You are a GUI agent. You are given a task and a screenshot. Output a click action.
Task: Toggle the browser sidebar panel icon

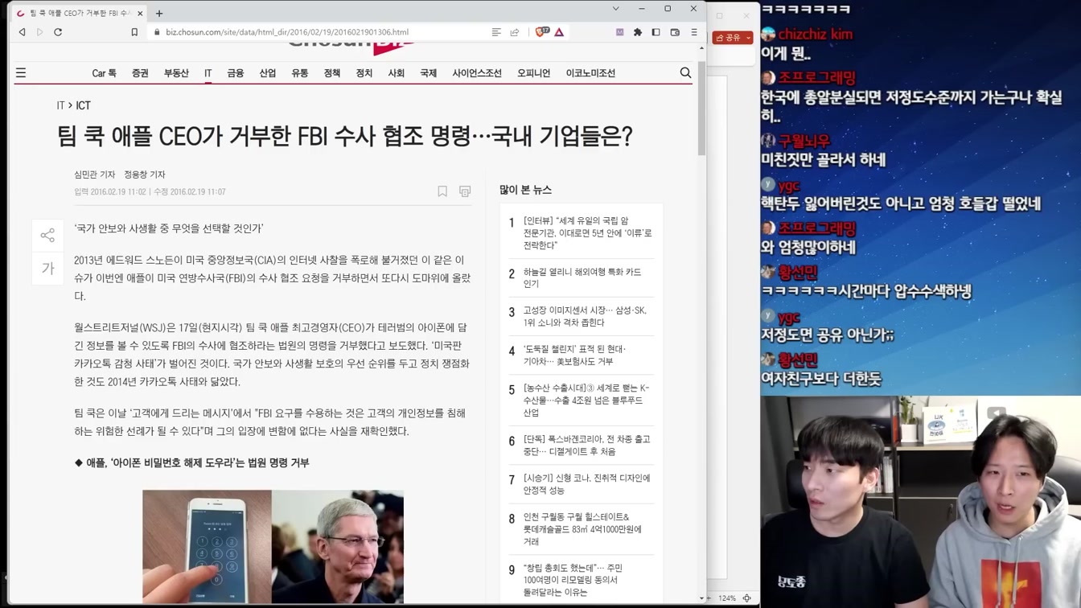[x=656, y=32]
